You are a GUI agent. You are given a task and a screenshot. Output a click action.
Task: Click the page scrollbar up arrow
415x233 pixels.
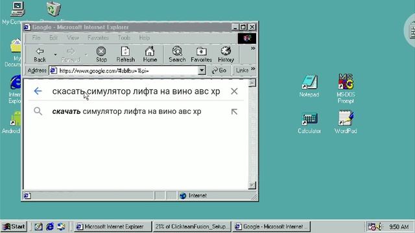[x=252, y=83]
